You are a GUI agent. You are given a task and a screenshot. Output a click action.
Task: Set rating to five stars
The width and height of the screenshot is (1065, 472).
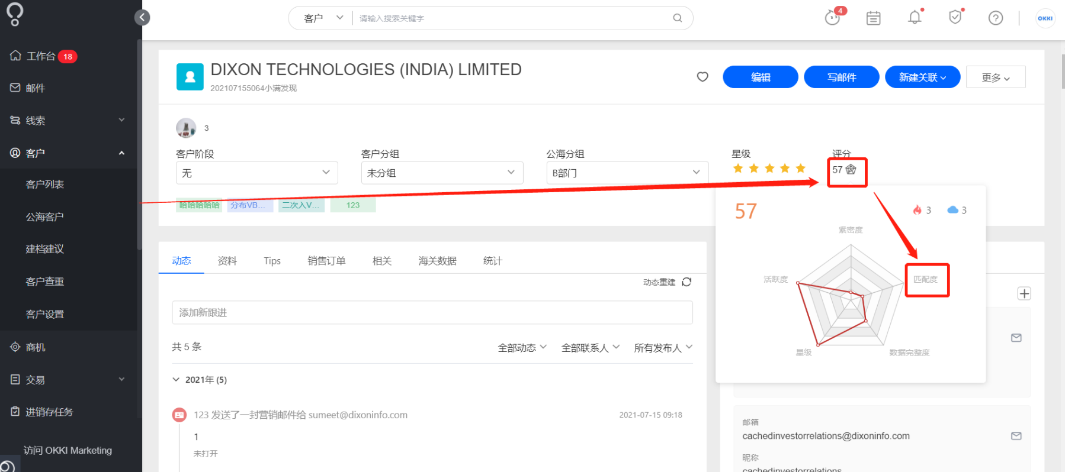(x=801, y=169)
